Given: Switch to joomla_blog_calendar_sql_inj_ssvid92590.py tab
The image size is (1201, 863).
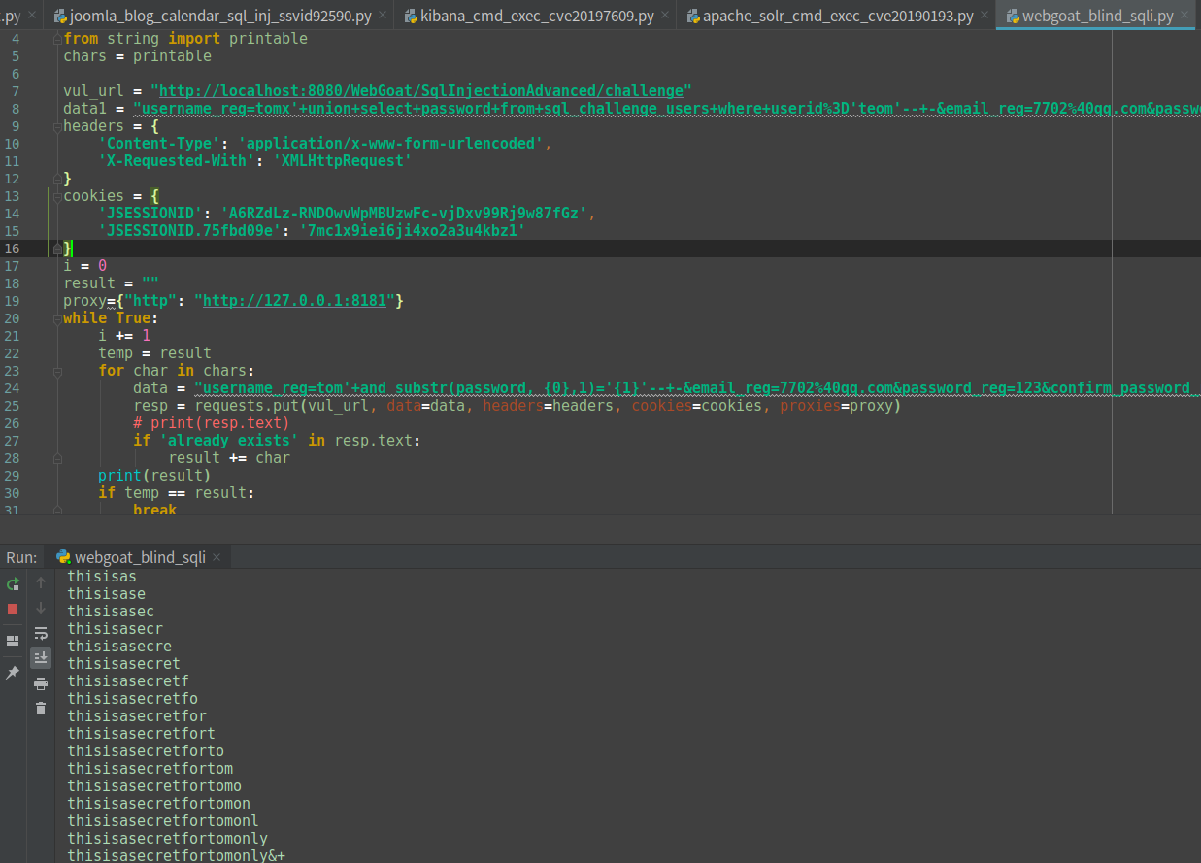Looking at the screenshot, I should (221, 17).
